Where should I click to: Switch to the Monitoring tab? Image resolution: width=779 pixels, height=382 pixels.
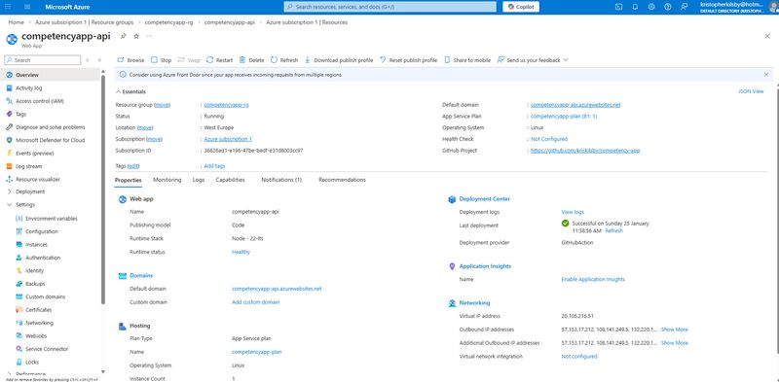tap(167, 180)
